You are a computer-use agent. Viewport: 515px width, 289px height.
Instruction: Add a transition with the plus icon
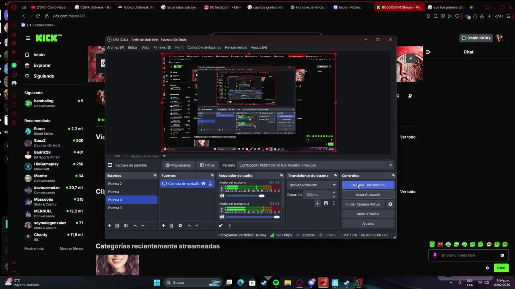(x=317, y=203)
